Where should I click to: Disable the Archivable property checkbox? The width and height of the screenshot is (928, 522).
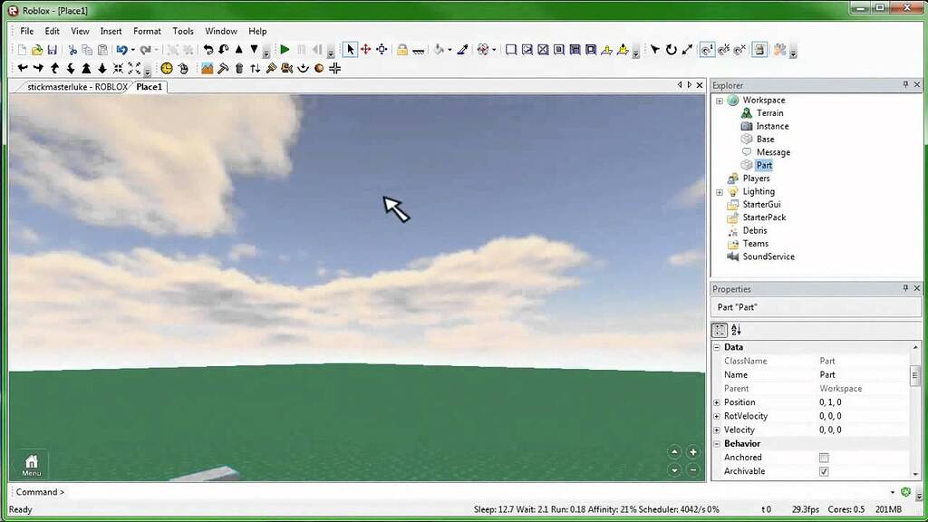[x=824, y=470]
